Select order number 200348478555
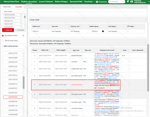The image size is (150, 117). (13, 88)
